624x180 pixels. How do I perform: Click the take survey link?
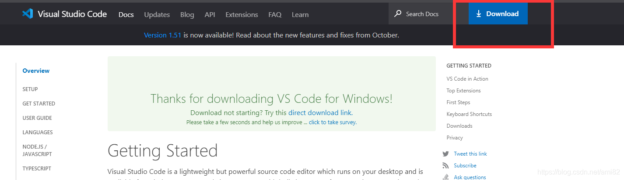click(333, 122)
